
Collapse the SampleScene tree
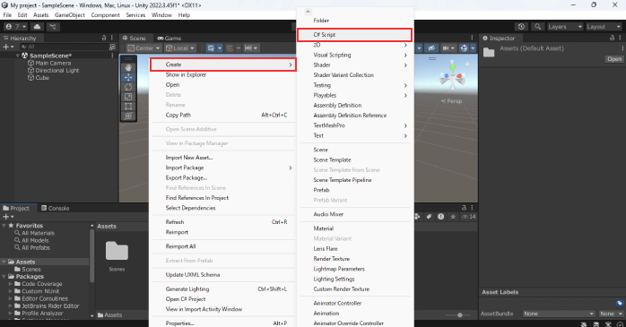(x=18, y=56)
